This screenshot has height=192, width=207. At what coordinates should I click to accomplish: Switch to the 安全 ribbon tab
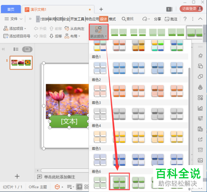point(66,19)
